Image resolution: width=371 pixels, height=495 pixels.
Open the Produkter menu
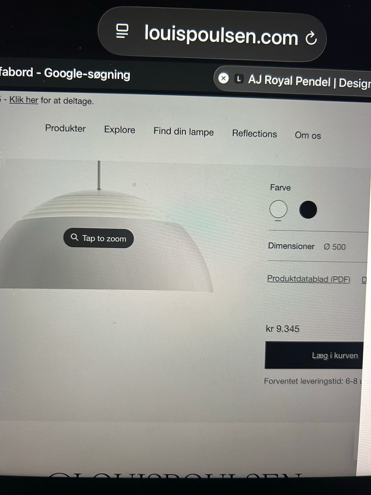65,128
